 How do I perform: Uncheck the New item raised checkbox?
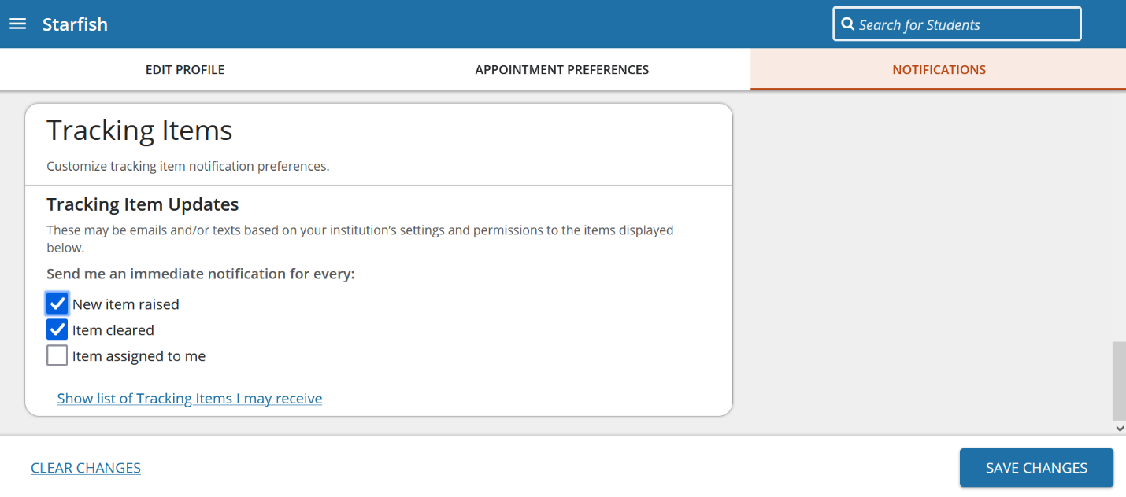(x=57, y=304)
